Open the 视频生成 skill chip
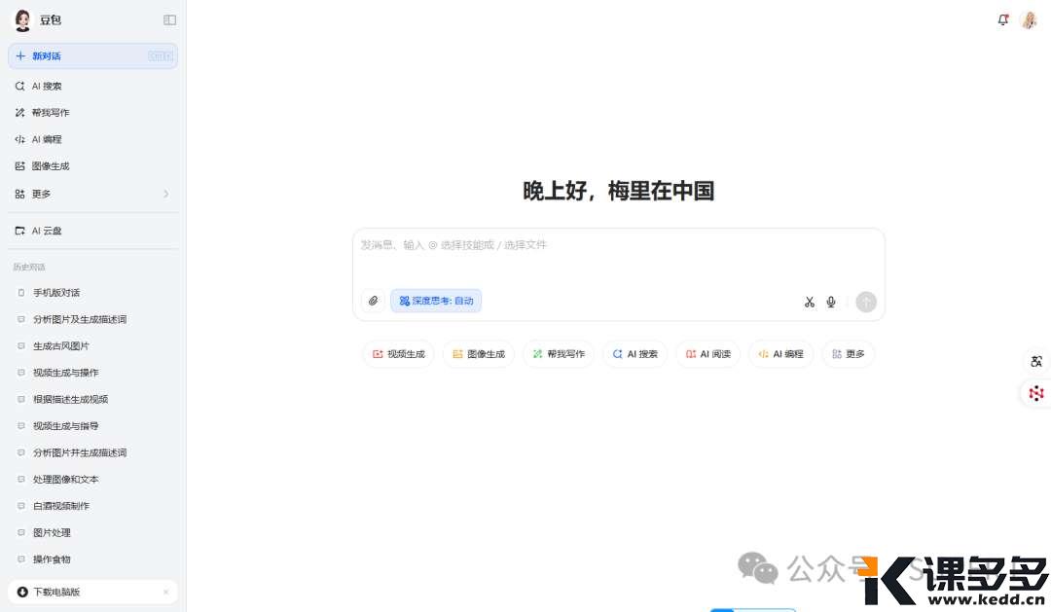 coord(398,354)
